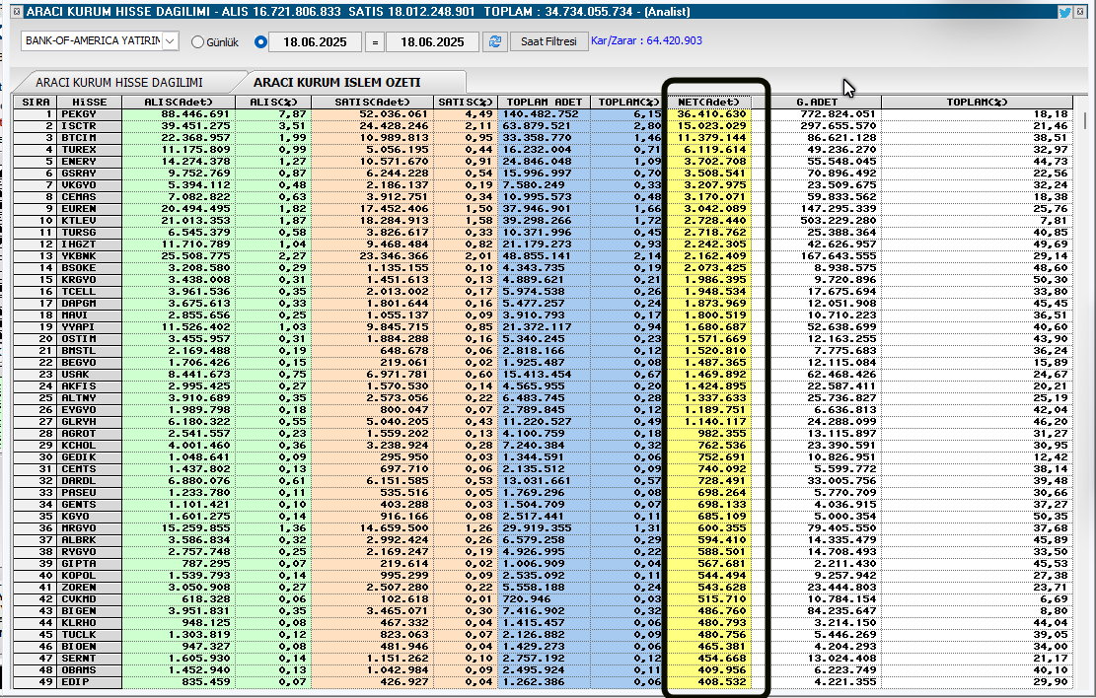Click the fullscreen icon next to the Twitter icon

point(1081,11)
